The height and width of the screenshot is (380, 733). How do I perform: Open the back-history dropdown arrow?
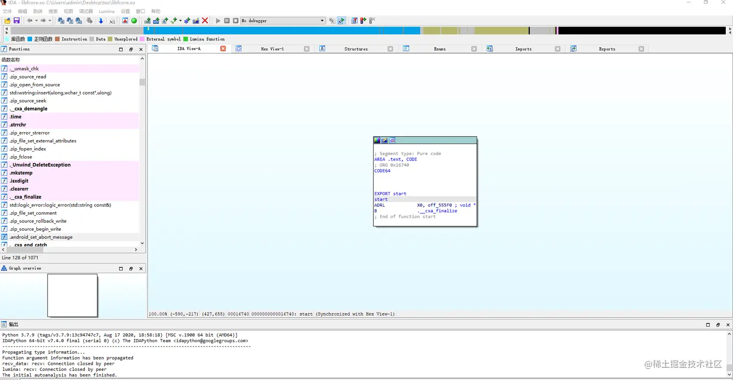[x=36, y=20]
